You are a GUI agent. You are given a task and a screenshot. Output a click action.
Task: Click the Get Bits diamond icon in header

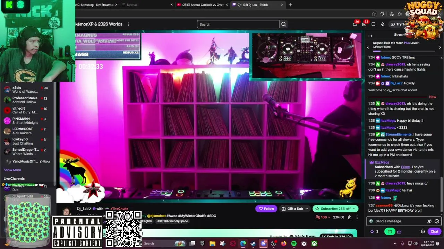click(x=383, y=24)
